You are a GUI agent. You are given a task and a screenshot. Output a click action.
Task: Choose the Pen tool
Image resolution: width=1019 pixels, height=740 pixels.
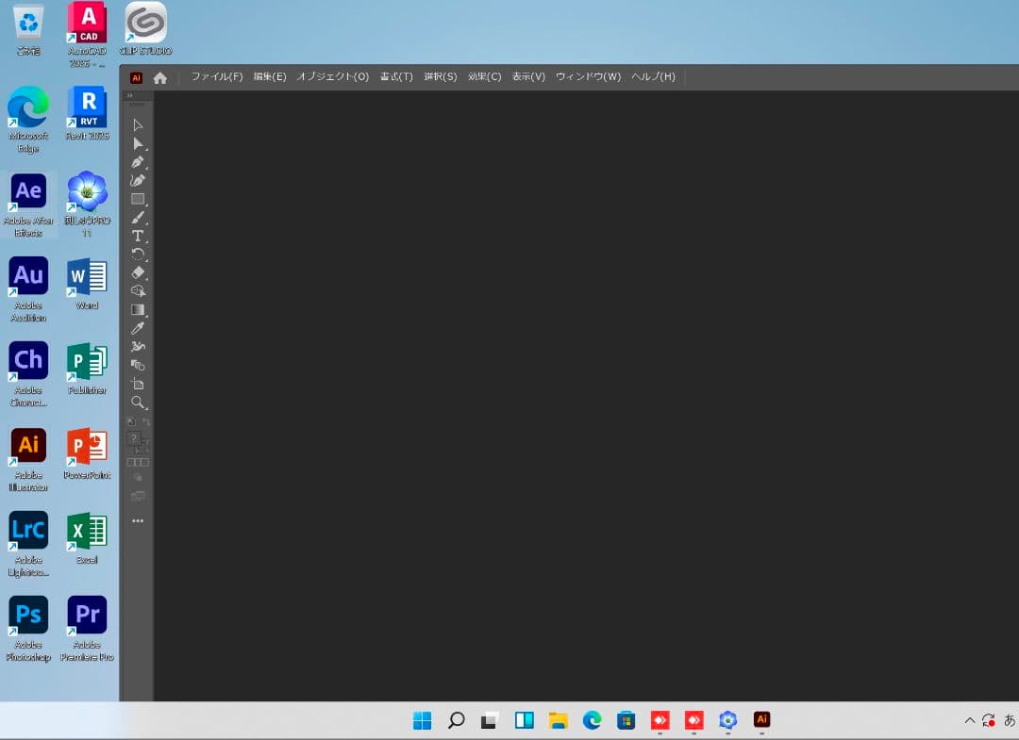(138, 162)
